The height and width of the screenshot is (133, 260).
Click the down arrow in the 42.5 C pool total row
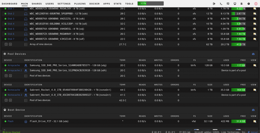[6, 100]
